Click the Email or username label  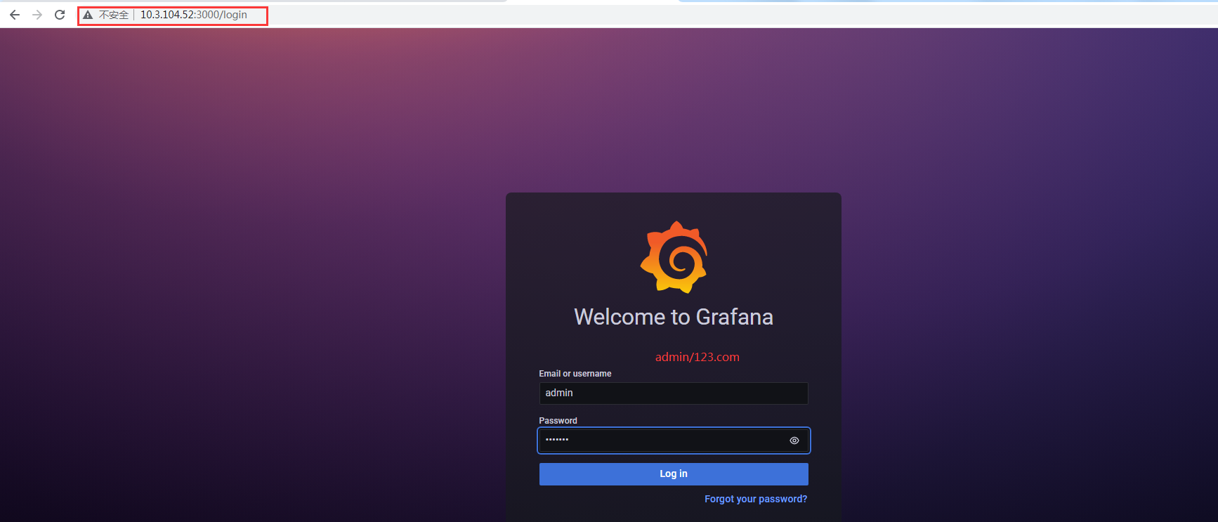tap(575, 374)
